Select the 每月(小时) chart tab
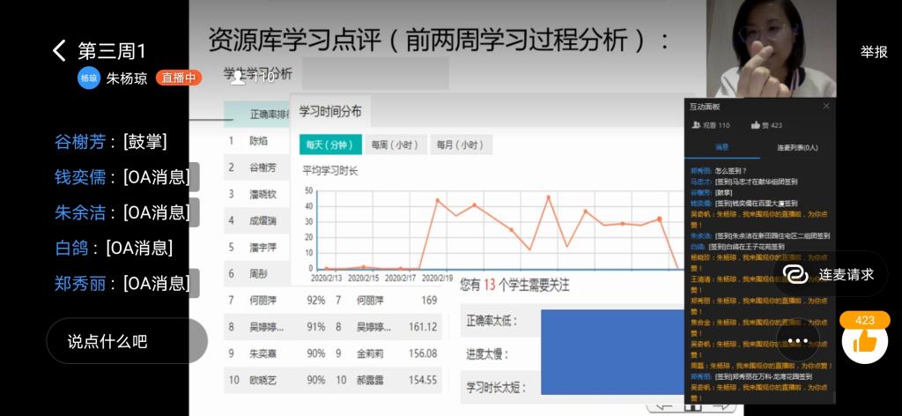 [x=460, y=145]
